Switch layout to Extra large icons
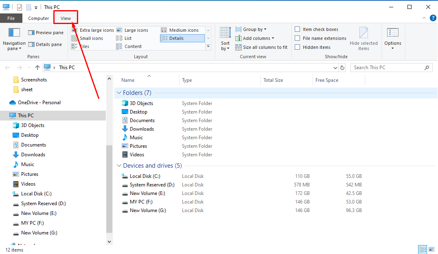Screen dimensions: 438x254 [96, 30]
